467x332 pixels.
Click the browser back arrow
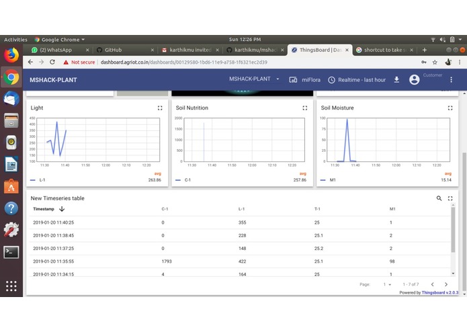(30, 62)
